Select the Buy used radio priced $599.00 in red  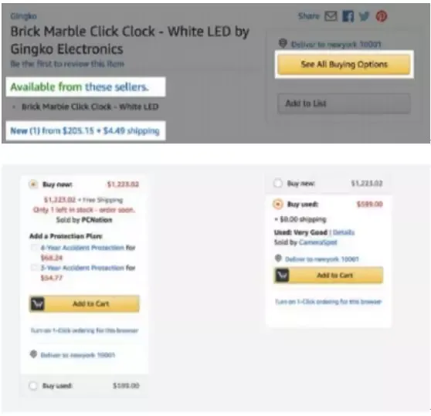pyautogui.click(x=277, y=204)
